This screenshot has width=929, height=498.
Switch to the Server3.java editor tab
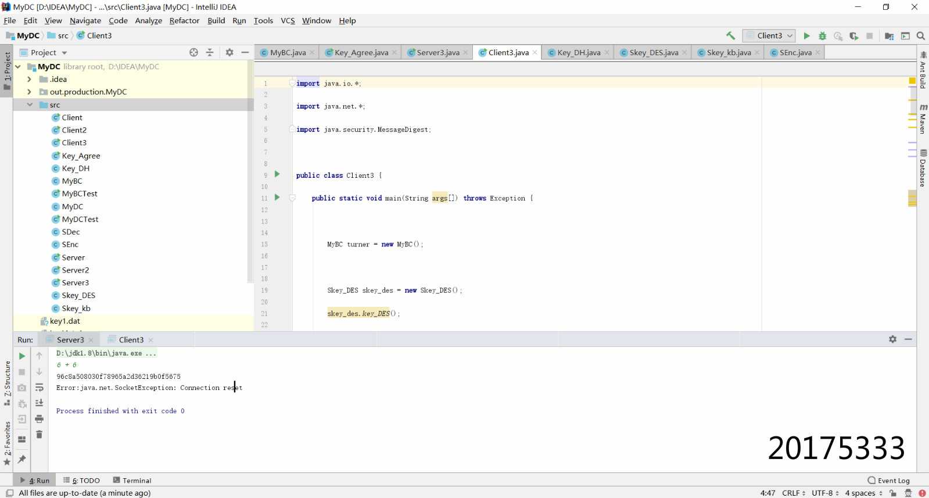coord(437,52)
